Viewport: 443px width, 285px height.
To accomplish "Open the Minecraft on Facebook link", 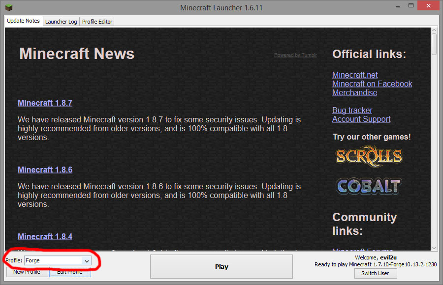I will coord(372,84).
